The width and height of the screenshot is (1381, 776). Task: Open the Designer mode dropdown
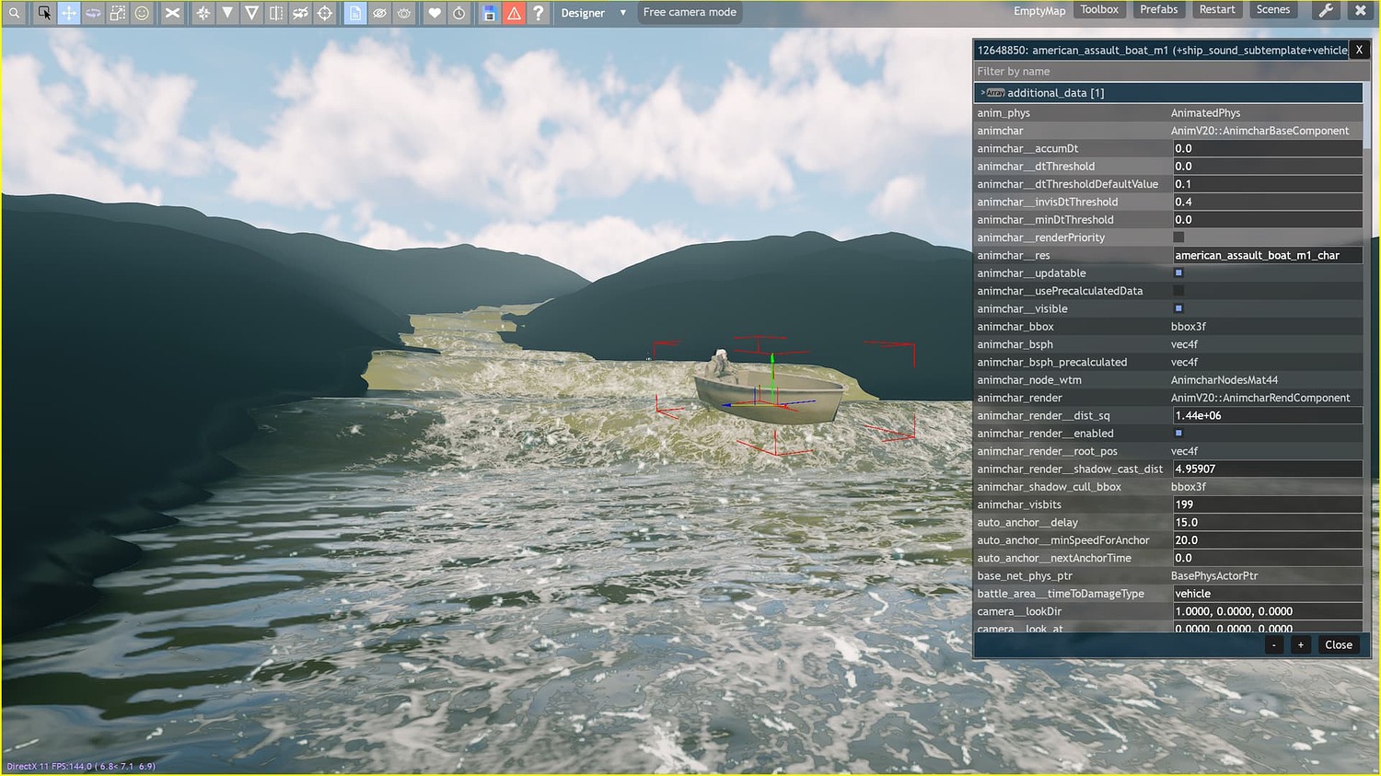[594, 13]
